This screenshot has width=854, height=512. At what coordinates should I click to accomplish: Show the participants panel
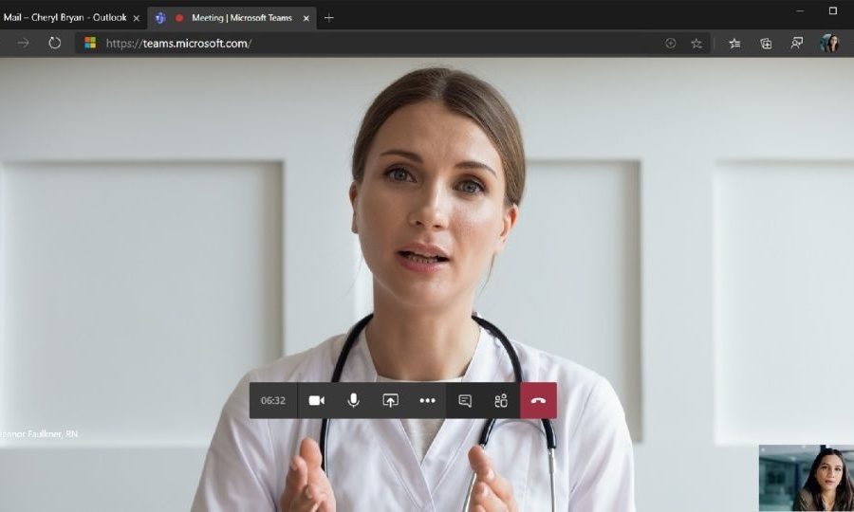pos(501,400)
